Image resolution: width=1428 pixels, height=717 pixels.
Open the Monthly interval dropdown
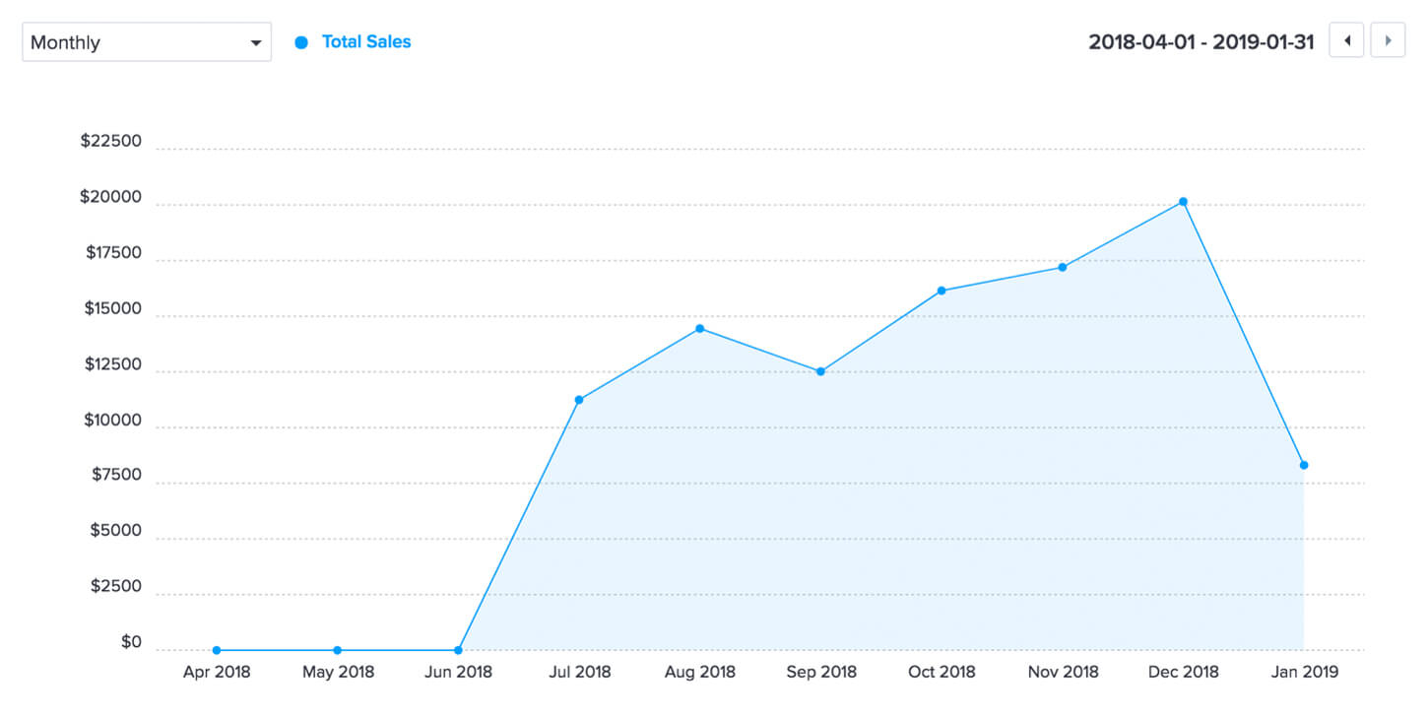click(147, 42)
